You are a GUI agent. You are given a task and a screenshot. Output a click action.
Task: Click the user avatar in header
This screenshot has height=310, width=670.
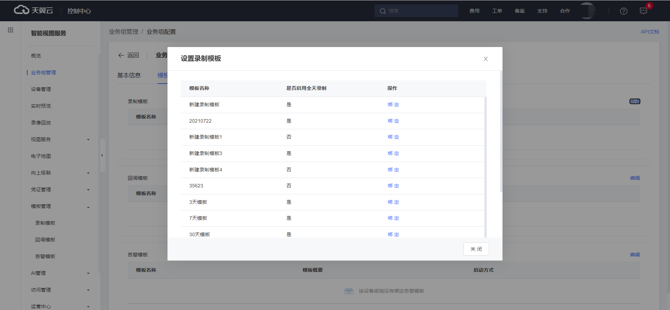(587, 11)
